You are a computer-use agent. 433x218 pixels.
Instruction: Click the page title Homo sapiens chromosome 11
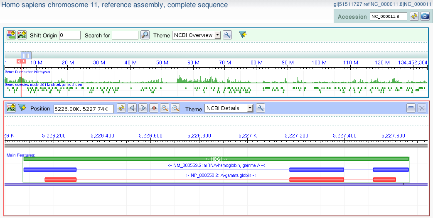tap(115, 5)
